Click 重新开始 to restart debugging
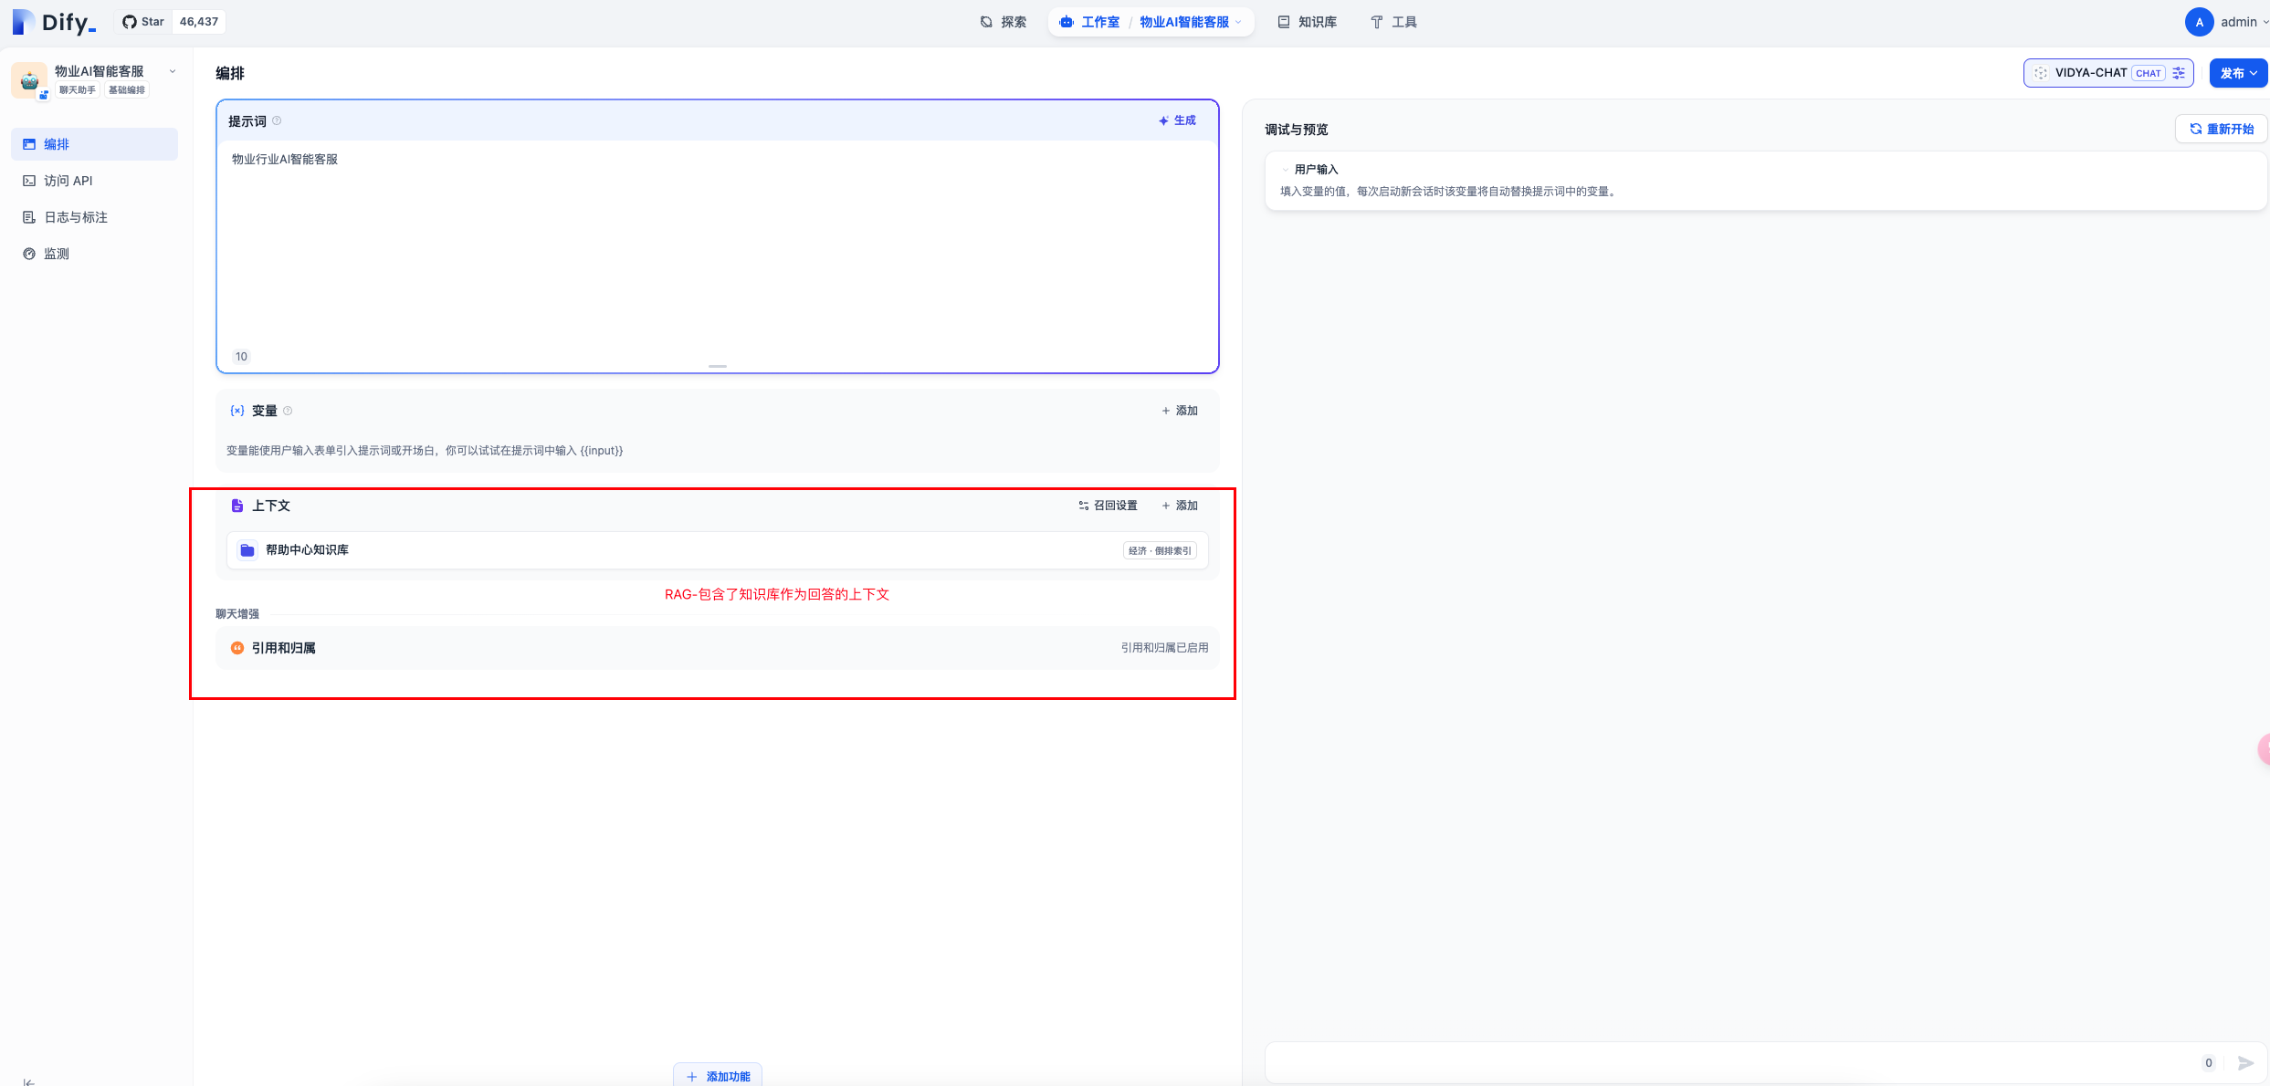Viewport: 2270px width, 1086px height. click(2221, 129)
